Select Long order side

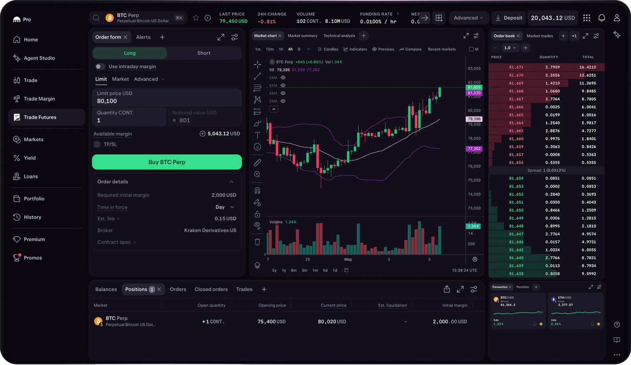coord(130,53)
